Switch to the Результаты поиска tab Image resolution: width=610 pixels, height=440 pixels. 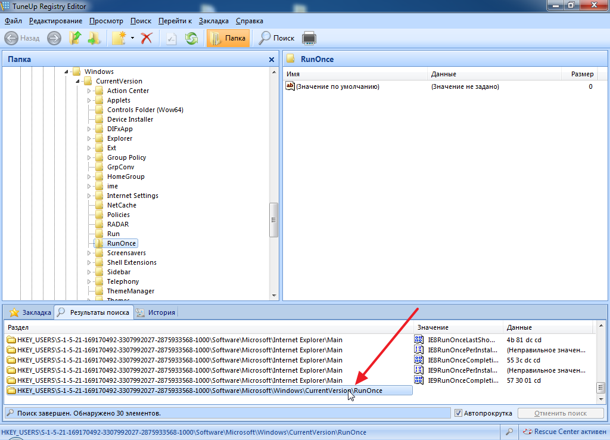pos(94,312)
